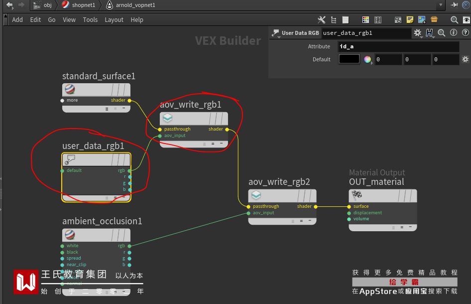Open the path history dropdown arrow
This screenshot has width=471, height=304.
click(x=441, y=5)
